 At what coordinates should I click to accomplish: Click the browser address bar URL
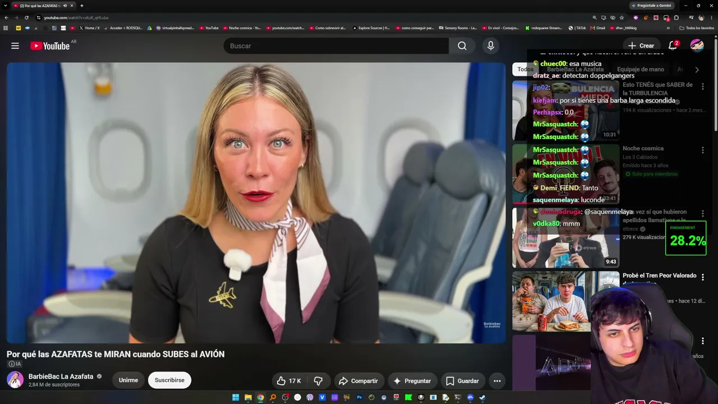[76, 17]
